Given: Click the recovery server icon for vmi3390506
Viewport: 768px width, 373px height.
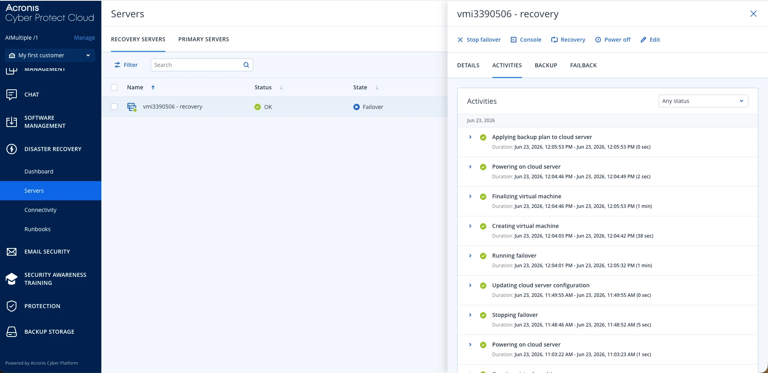Looking at the screenshot, I should click(x=132, y=107).
